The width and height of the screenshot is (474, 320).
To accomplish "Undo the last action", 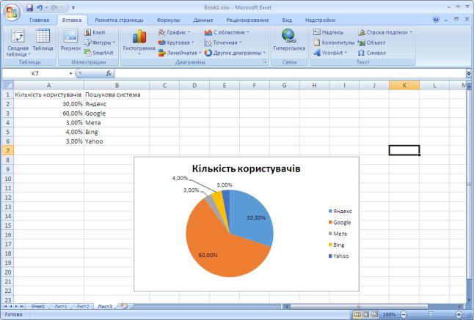I will [40, 8].
